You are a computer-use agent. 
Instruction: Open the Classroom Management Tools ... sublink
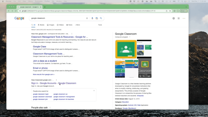tap(49, 54)
